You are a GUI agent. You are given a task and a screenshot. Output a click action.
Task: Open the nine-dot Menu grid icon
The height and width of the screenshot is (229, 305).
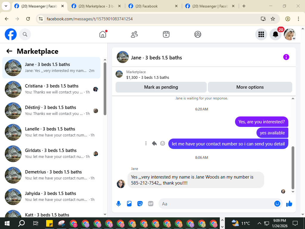tap(261, 34)
